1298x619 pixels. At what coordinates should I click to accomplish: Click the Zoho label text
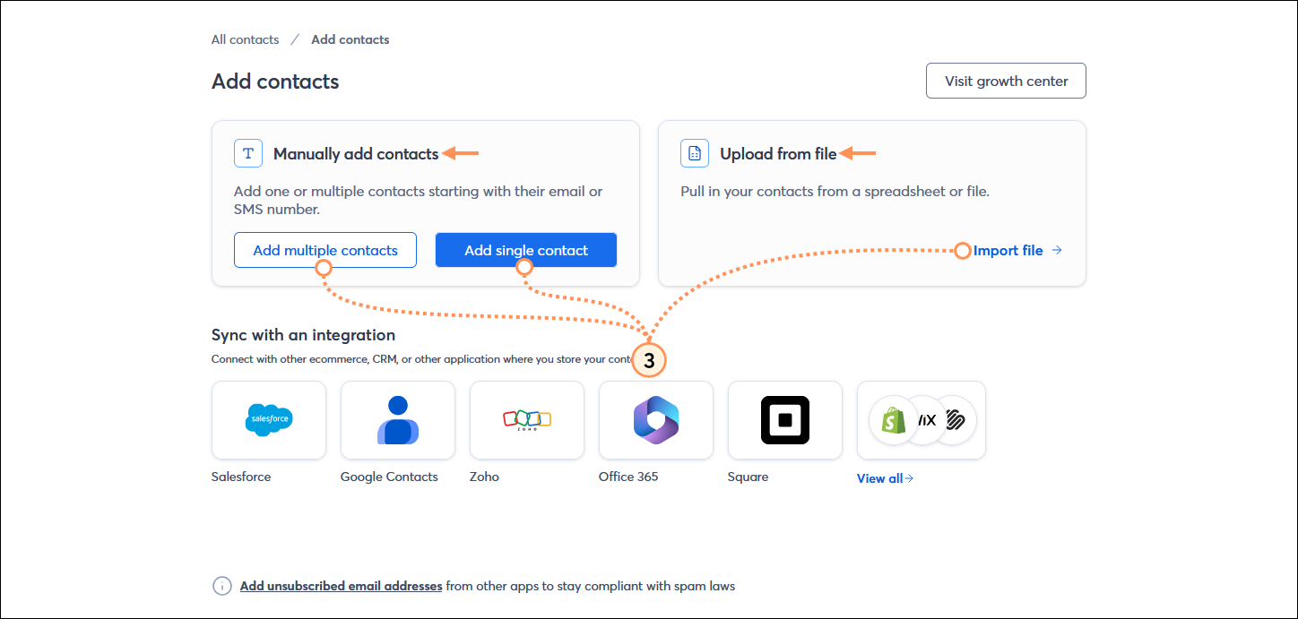coord(484,477)
